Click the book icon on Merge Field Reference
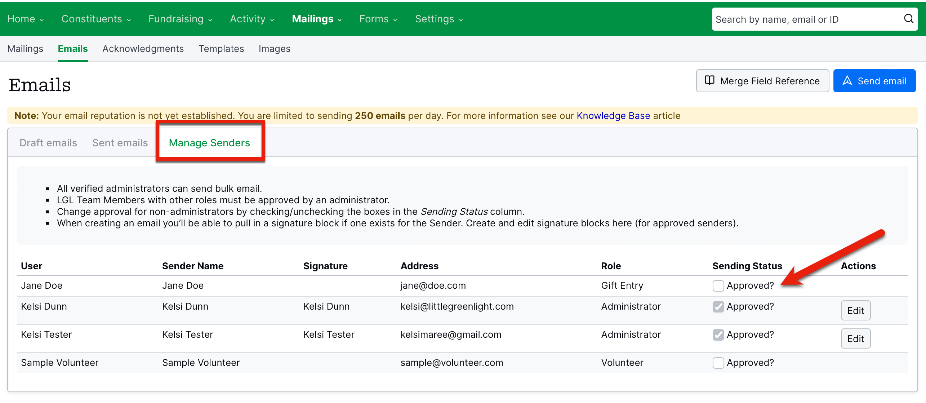The width and height of the screenshot is (926, 403). [x=709, y=80]
